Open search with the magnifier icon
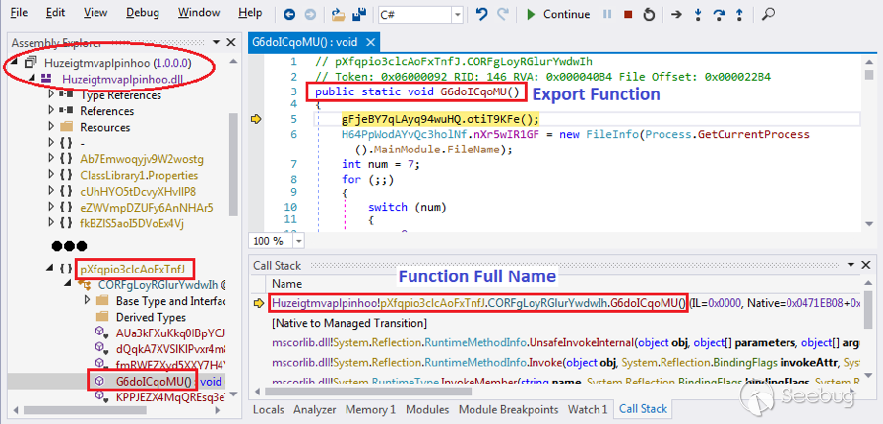 coord(767,14)
